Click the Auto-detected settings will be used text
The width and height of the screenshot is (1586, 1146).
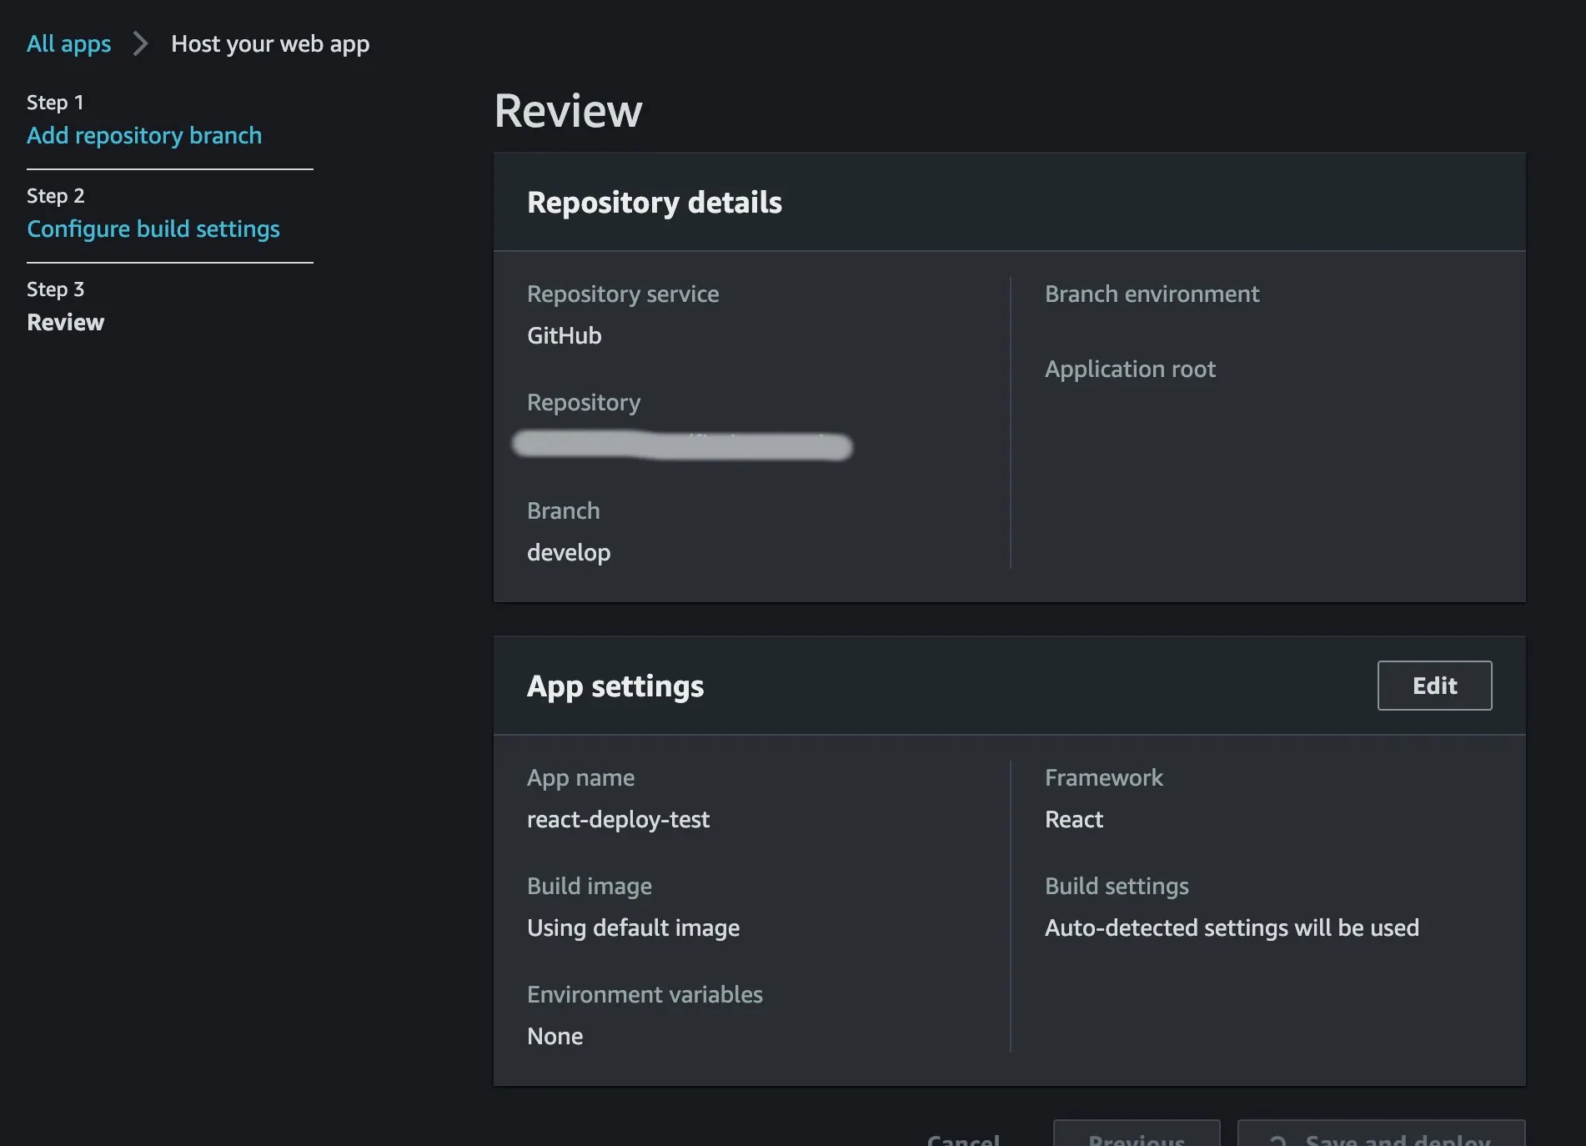point(1232,927)
